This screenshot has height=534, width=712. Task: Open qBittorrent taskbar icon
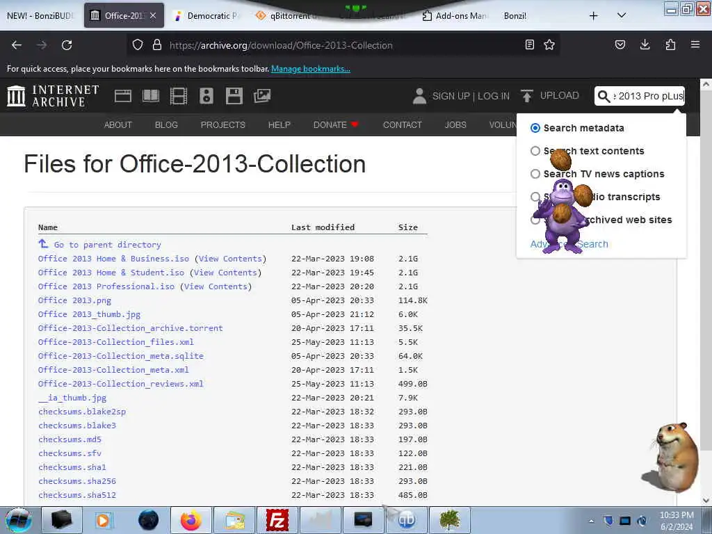tap(406, 520)
